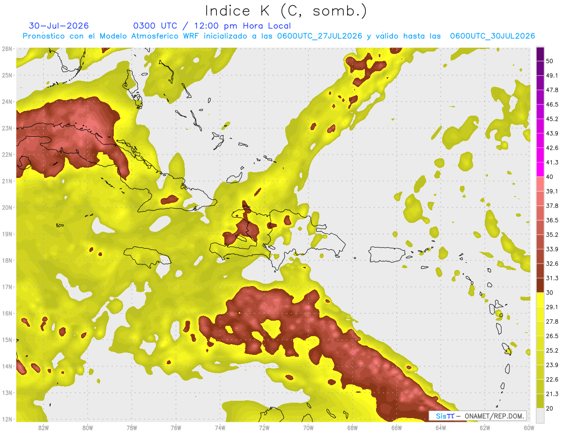Click the "13N" latitude label
562x434 pixels.
7,392
